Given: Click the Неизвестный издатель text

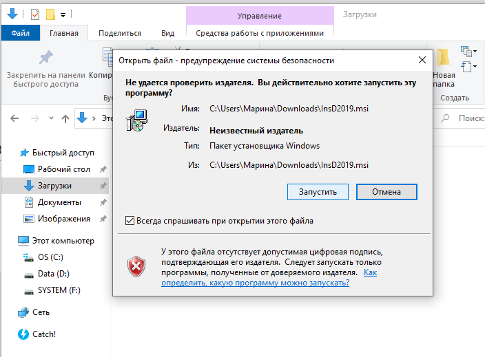Looking at the screenshot, I should (x=256, y=131).
